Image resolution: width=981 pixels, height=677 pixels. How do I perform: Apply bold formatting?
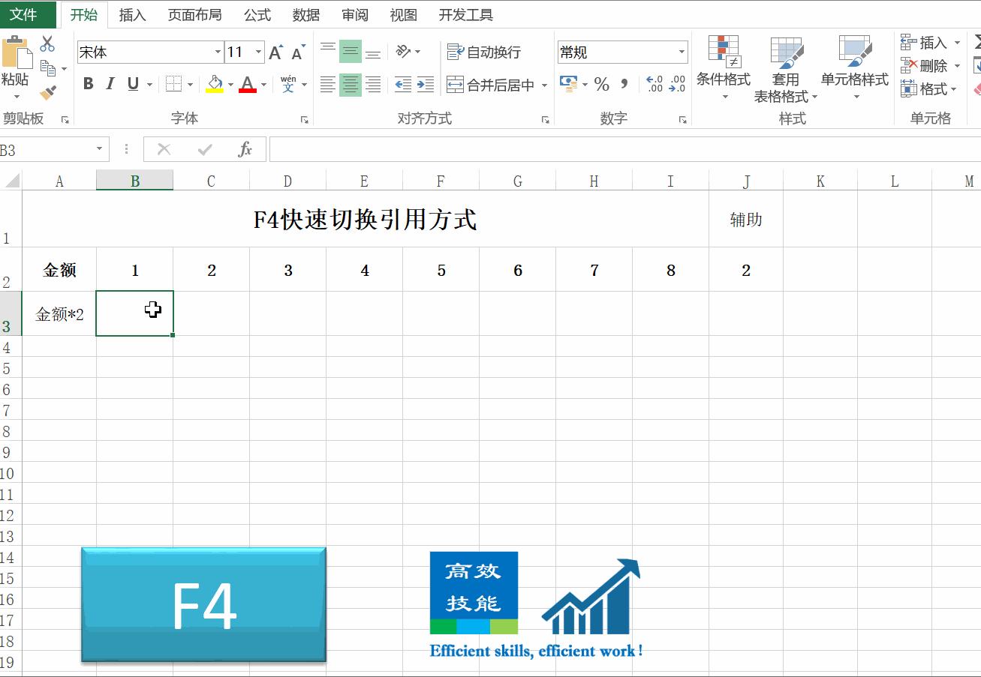pyautogui.click(x=88, y=84)
